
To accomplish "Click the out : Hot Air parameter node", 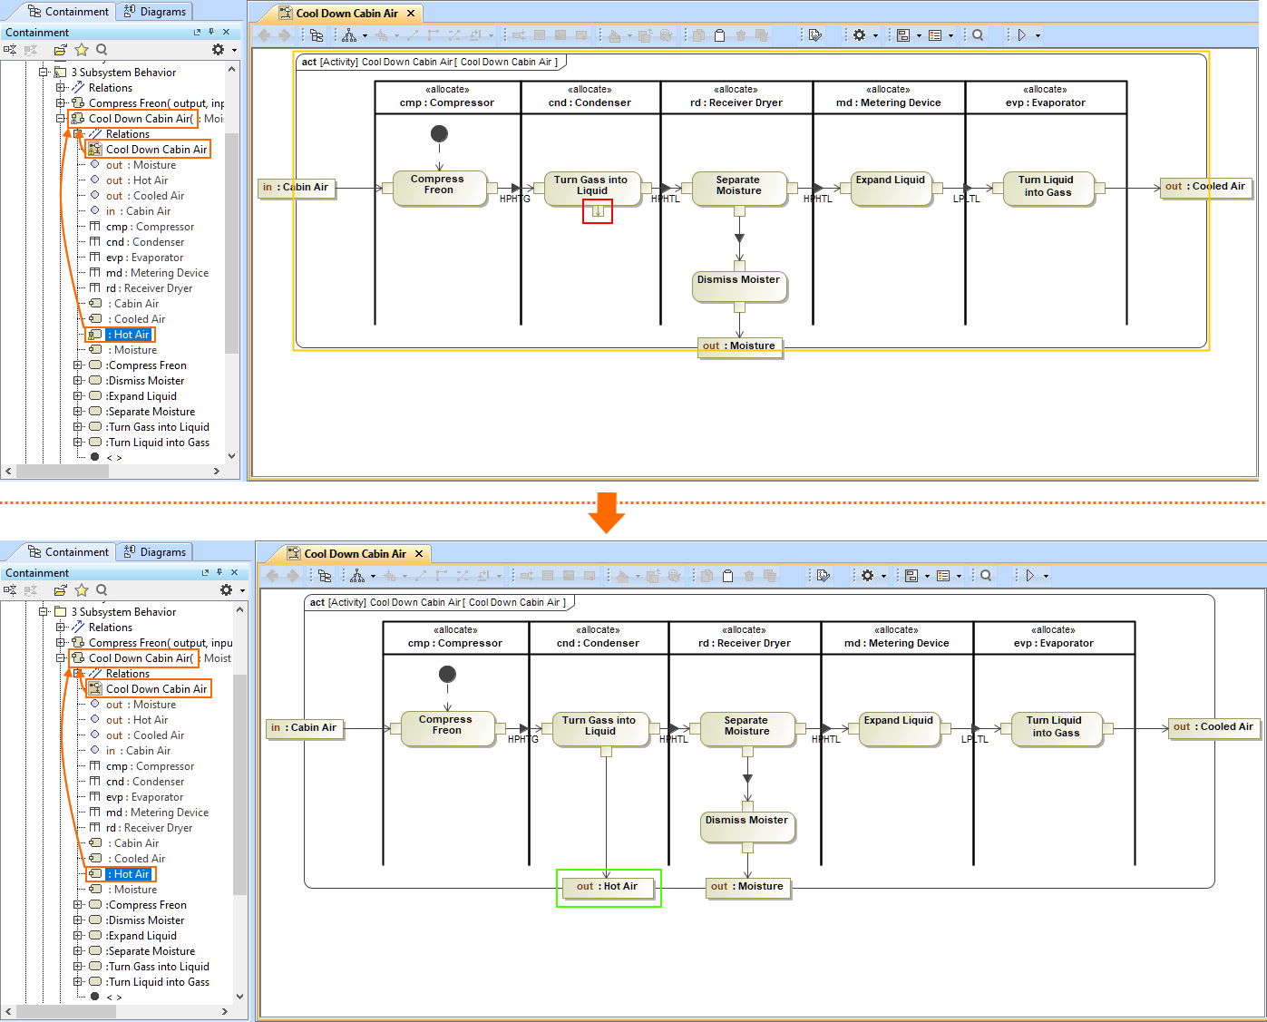I will (608, 887).
